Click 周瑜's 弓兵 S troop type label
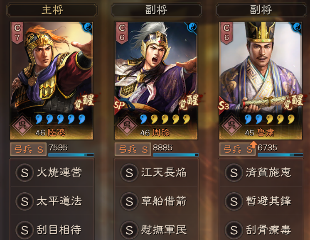This screenshot has width=310, height=240. click(x=133, y=149)
